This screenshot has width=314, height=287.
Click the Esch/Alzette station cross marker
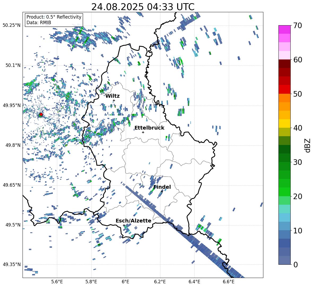pyautogui.click(x=124, y=225)
